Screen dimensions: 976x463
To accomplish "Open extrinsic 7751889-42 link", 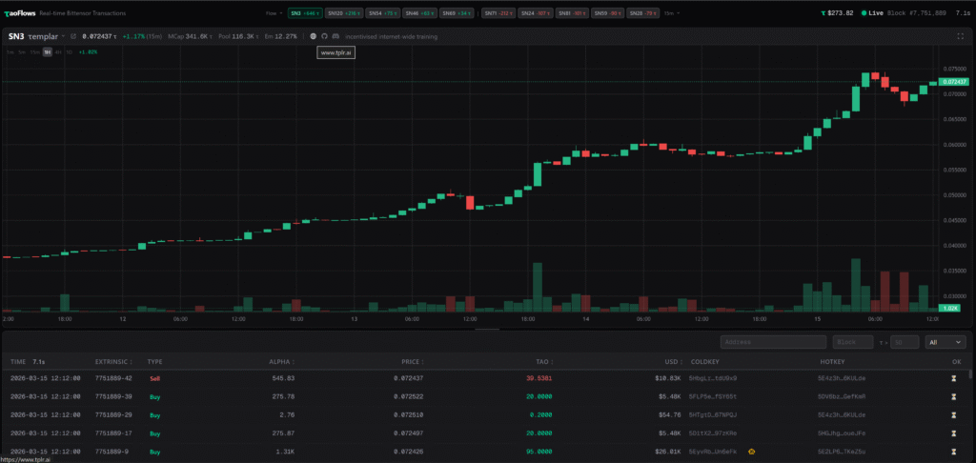I will point(113,378).
